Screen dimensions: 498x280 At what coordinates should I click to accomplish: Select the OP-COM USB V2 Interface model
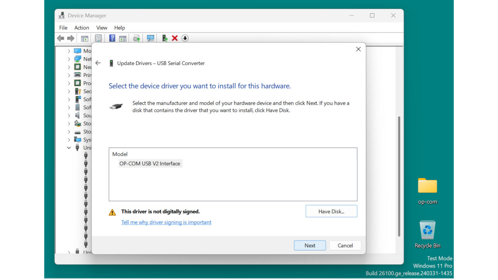[x=150, y=163]
